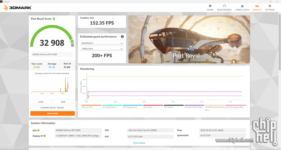The image size is (281, 150).
Task: Click the System information heading
Action: coord(43,123)
